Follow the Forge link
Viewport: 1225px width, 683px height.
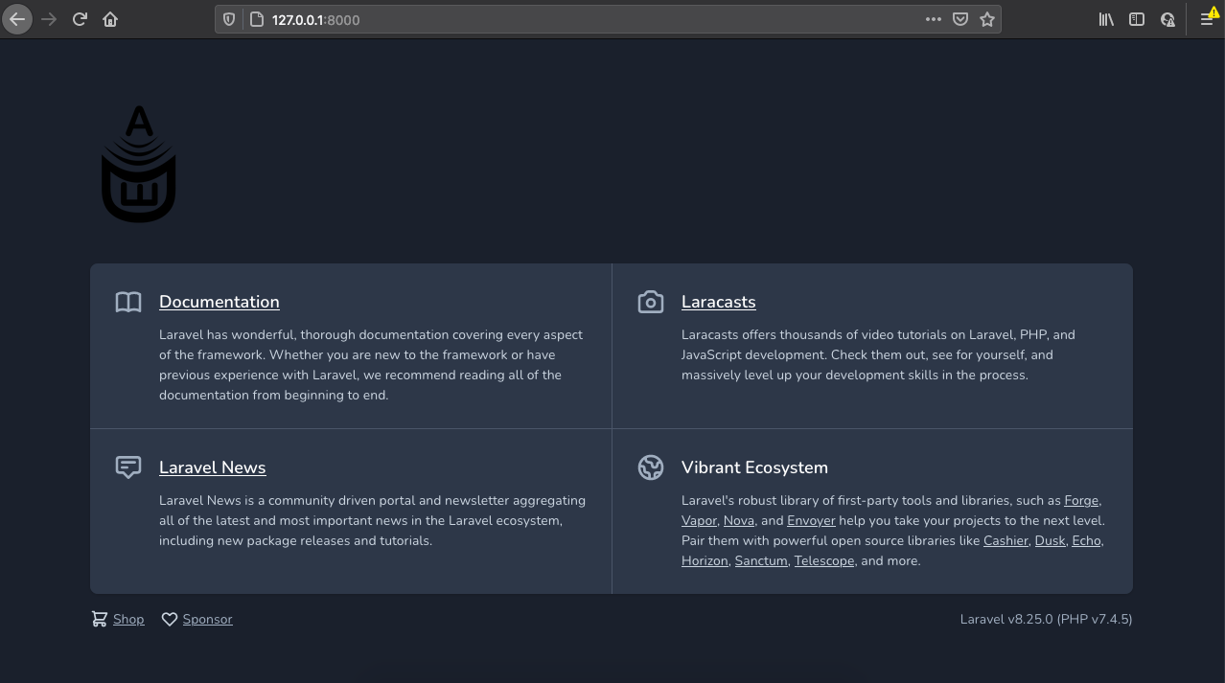[x=1081, y=500]
